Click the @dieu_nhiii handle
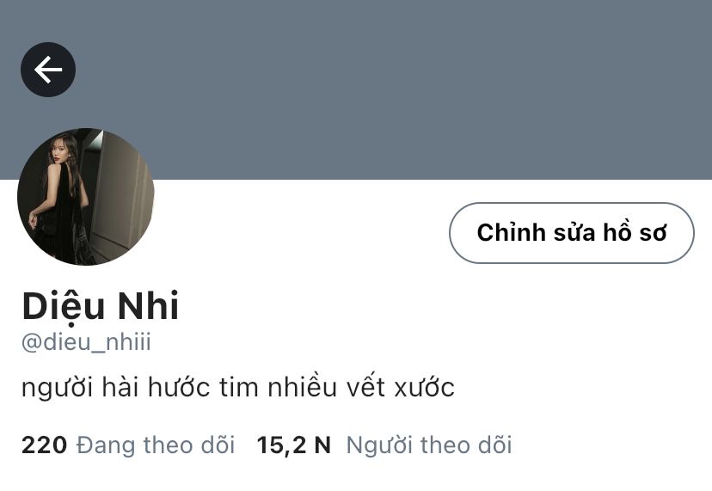The height and width of the screenshot is (491, 712). 86,342
